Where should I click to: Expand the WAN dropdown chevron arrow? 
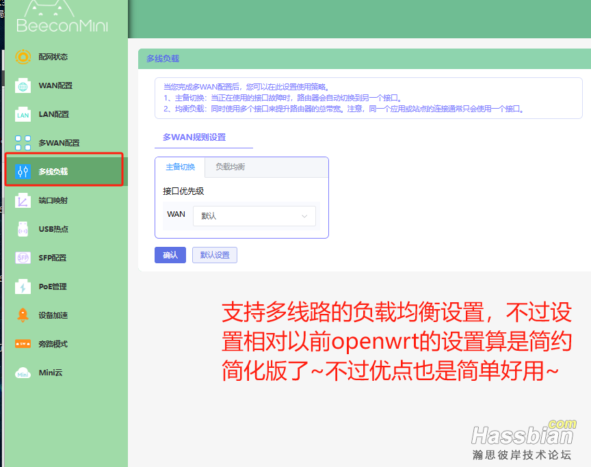click(x=304, y=216)
